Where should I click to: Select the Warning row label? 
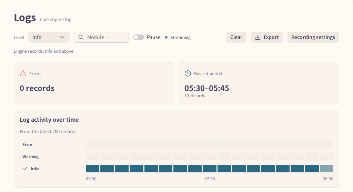tap(30, 156)
